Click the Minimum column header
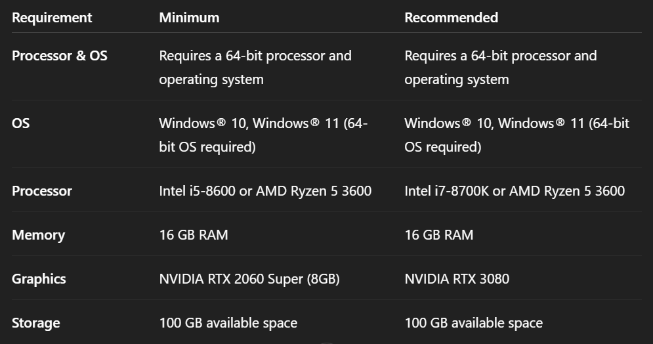The image size is (653, 344). point(189,18)
